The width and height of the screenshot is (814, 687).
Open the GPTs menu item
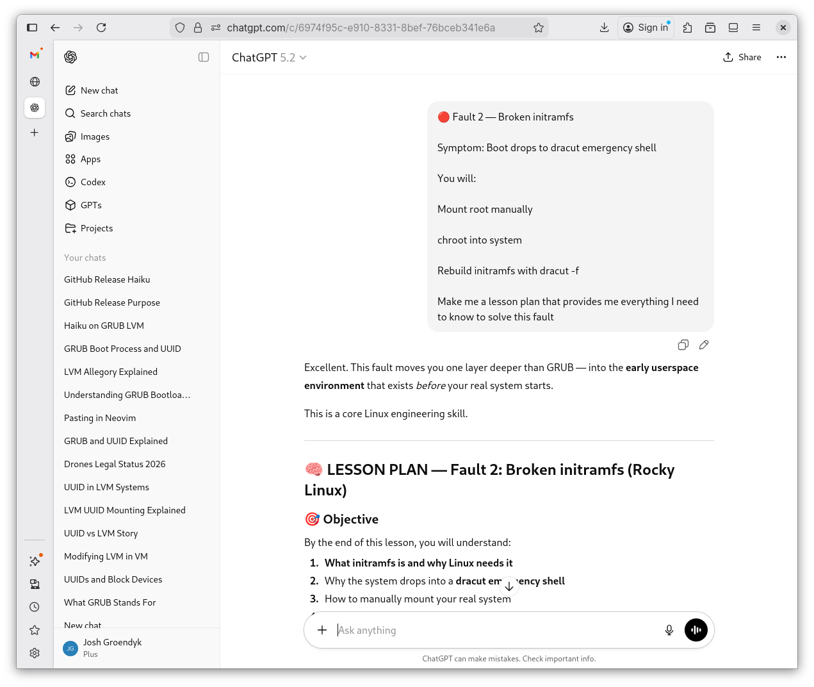(x=91, y=205)
